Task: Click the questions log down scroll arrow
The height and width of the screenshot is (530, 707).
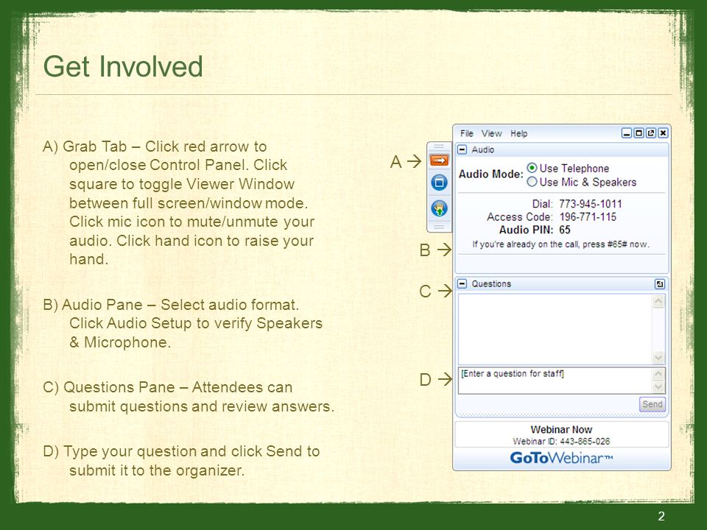Action: [658, 358]
